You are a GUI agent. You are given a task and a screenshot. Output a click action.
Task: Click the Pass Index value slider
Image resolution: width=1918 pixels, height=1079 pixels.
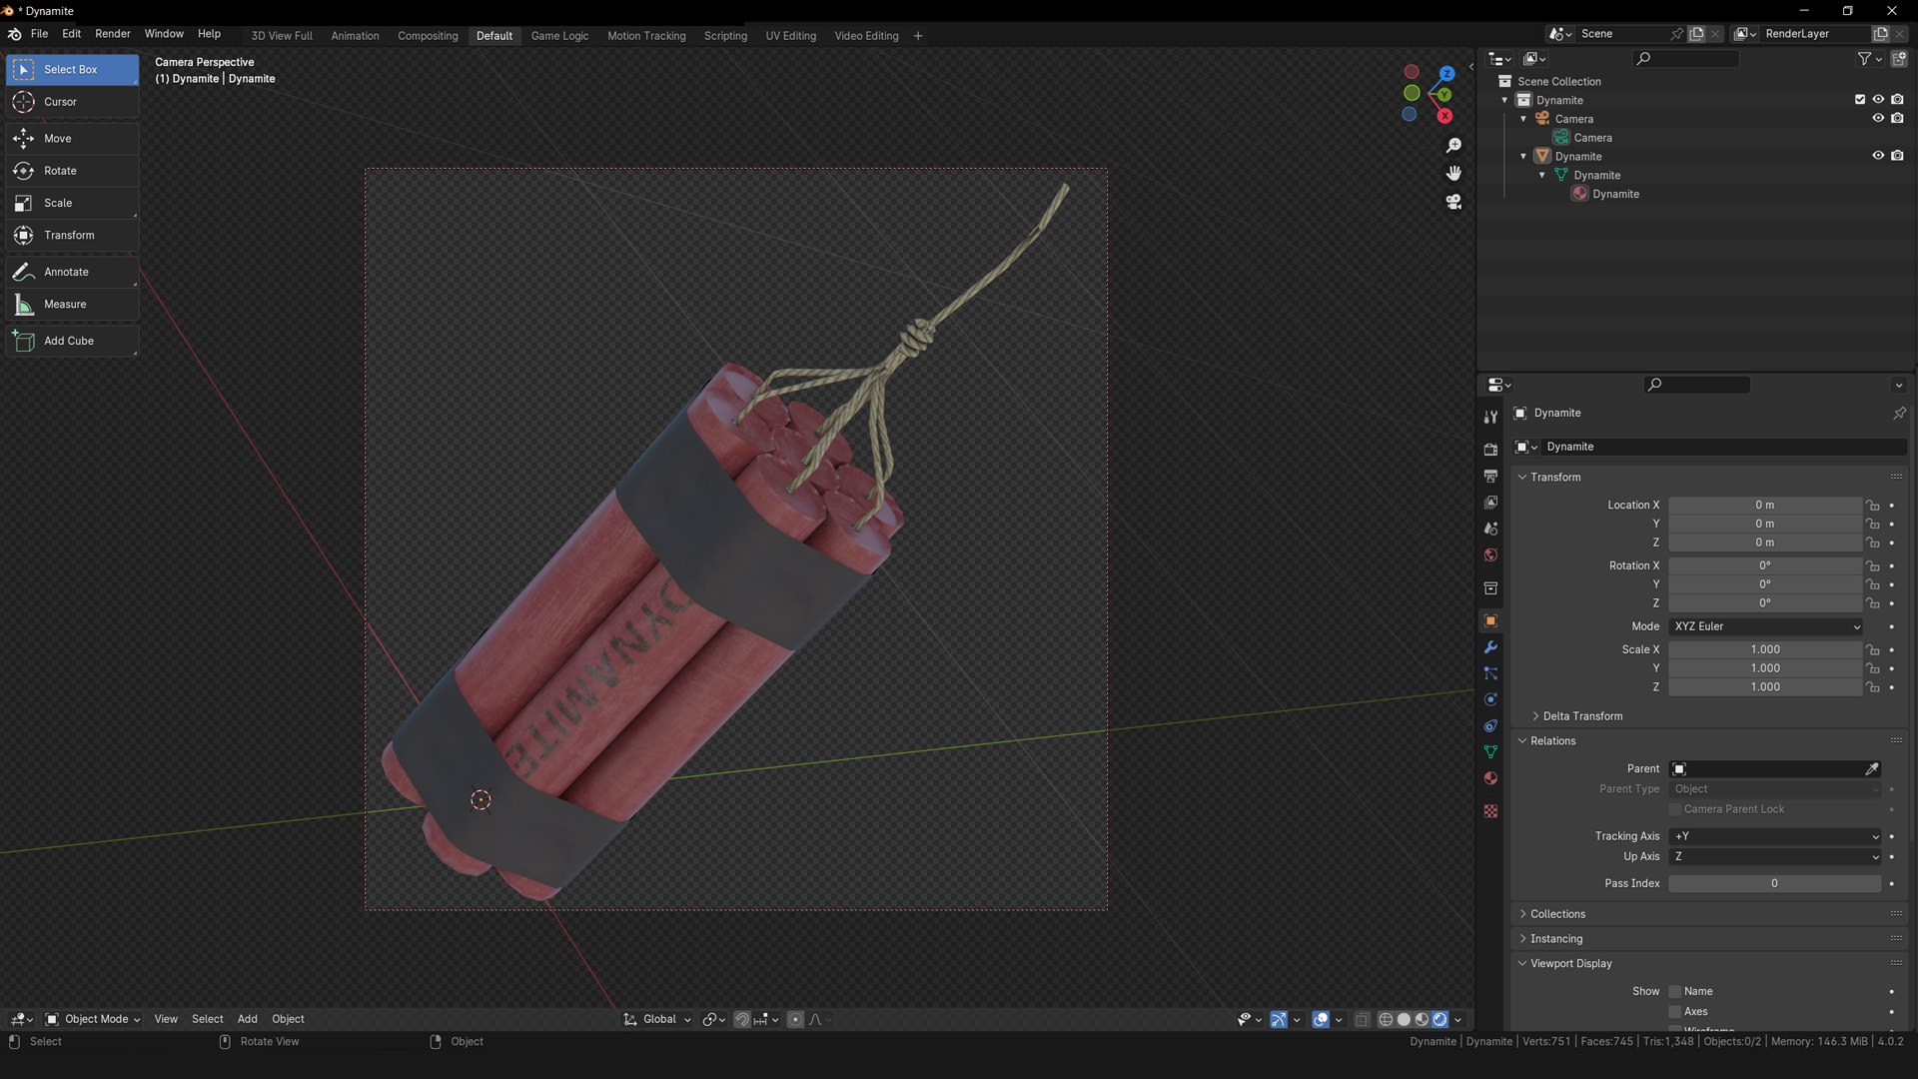(x=1775, y=884)
